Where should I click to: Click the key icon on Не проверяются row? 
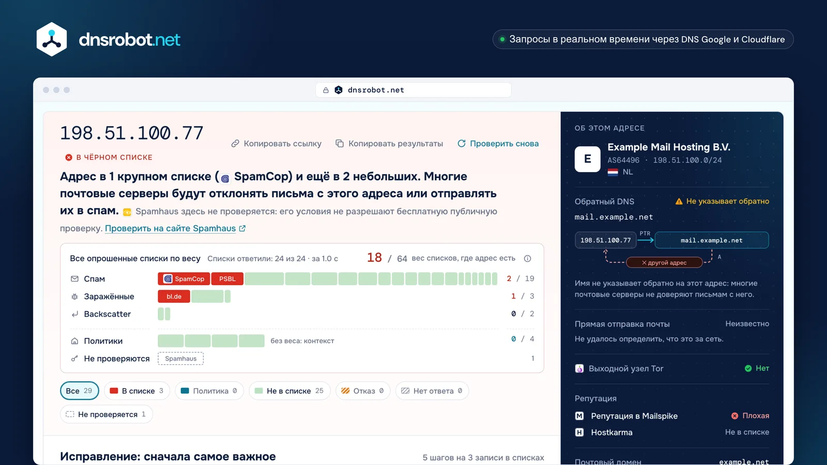coord(74,359)
